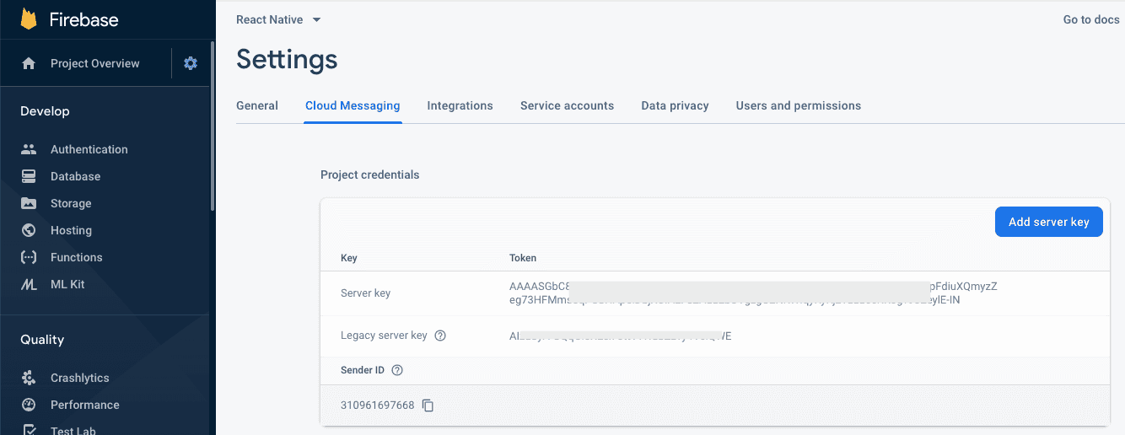Open Functions in the sidebar

pyautogui.click(x=76, y=257)
